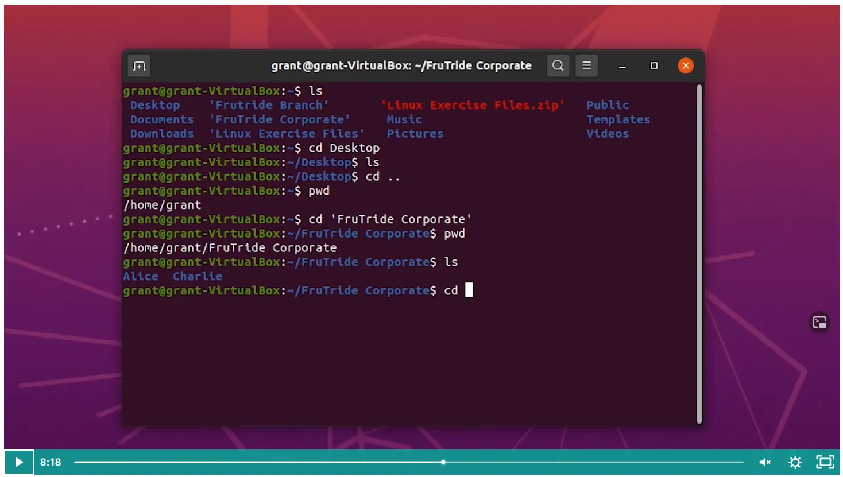Open terminal search magnifier icon
This screenshot has height=477, width=843.
coord(558,65)
